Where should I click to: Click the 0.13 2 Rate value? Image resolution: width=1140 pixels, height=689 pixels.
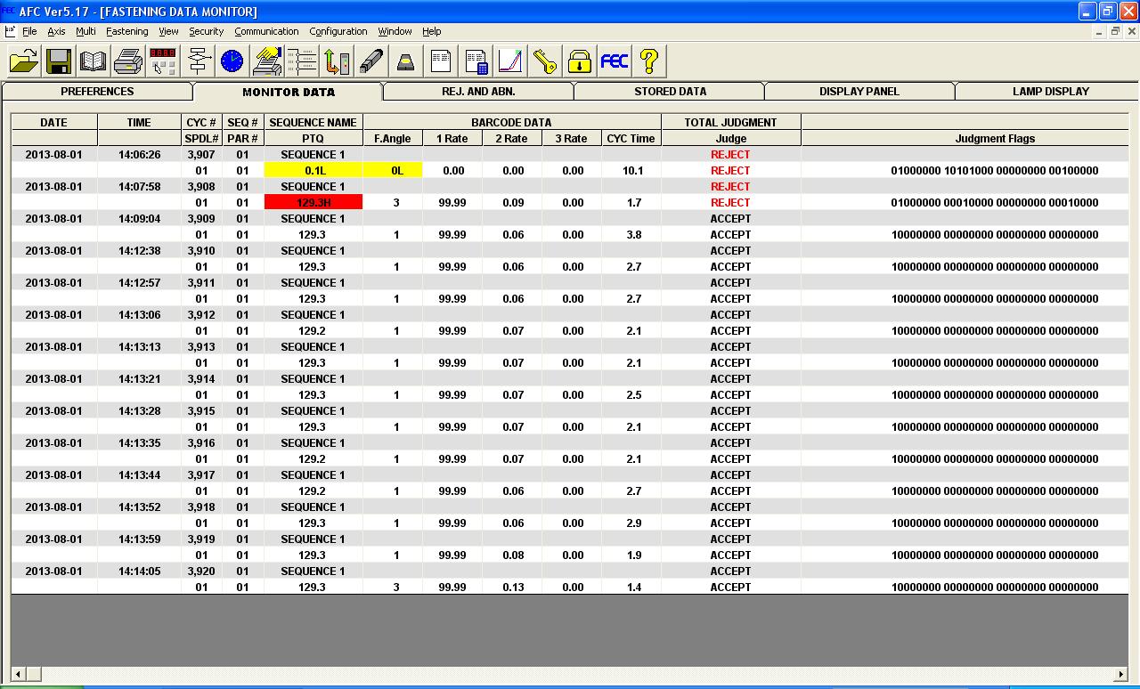(x=513, y=587)
